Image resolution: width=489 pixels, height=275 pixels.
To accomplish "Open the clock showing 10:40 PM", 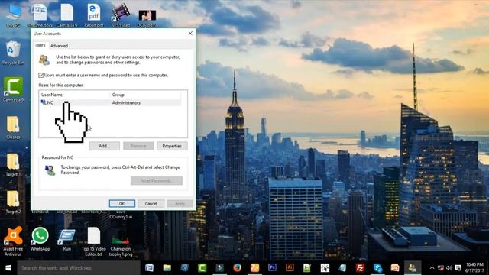I will (x=474, y=268).
